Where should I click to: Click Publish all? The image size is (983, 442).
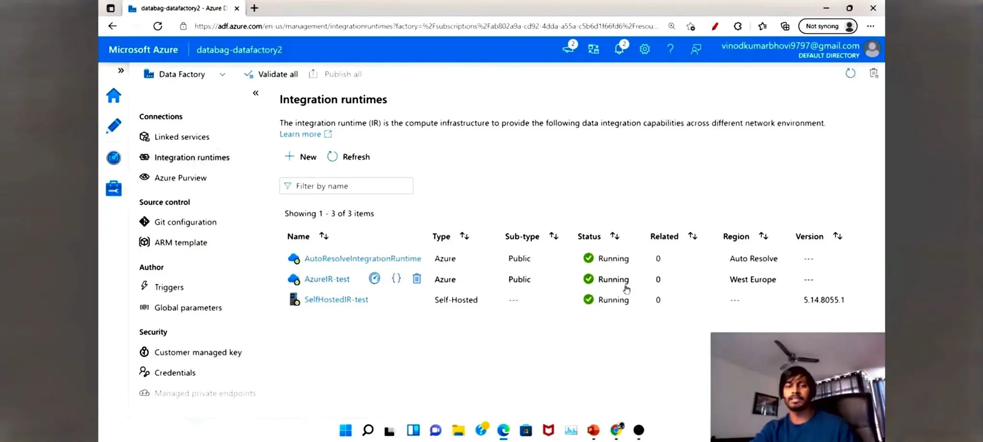pos(336,74)
